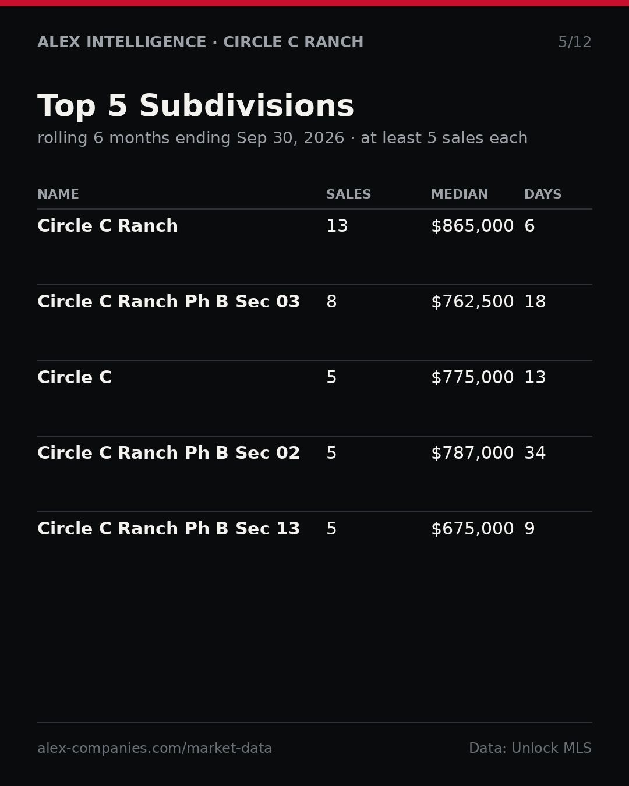The height and width of the screenshot is (786, 629).
Task: Click the Alex Intelligence Circle C Ranch header
Action: pyautogui.click(x=200, y=43)
